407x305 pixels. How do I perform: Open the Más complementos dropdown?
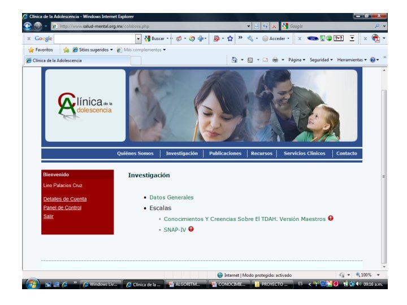coord(141,50)
